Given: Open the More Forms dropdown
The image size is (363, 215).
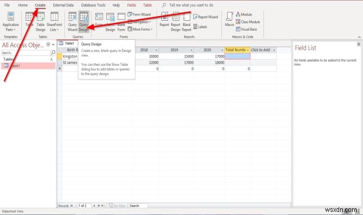Looking at the screenshot, I should tap(141, 29).
